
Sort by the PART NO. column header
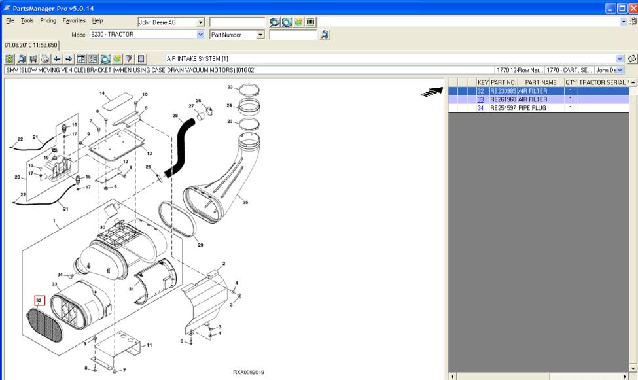(x=503, y=82)
